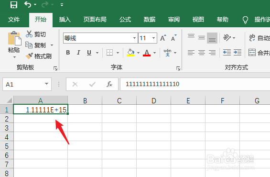The width and height of the screenshot is (270, 177).
Task: Click the Select All corner triangle
Action: 9,100
